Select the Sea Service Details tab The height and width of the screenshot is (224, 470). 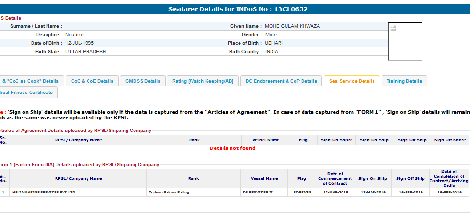coord(352,81)
